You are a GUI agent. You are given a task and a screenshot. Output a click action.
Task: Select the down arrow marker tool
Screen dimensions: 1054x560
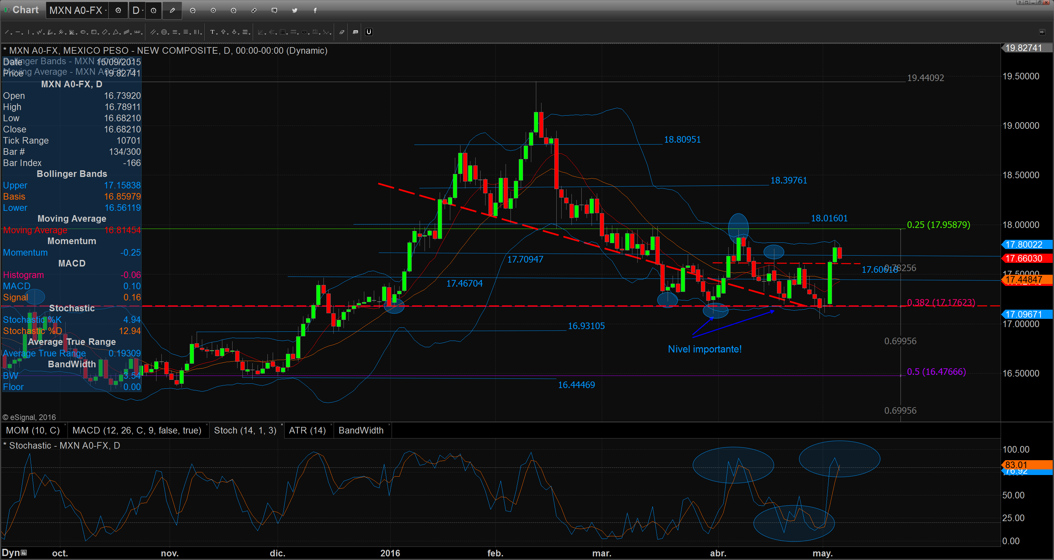[x=234, y=32]
